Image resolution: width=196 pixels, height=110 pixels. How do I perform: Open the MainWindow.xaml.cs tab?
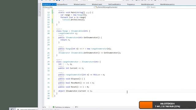click(167, 4)
